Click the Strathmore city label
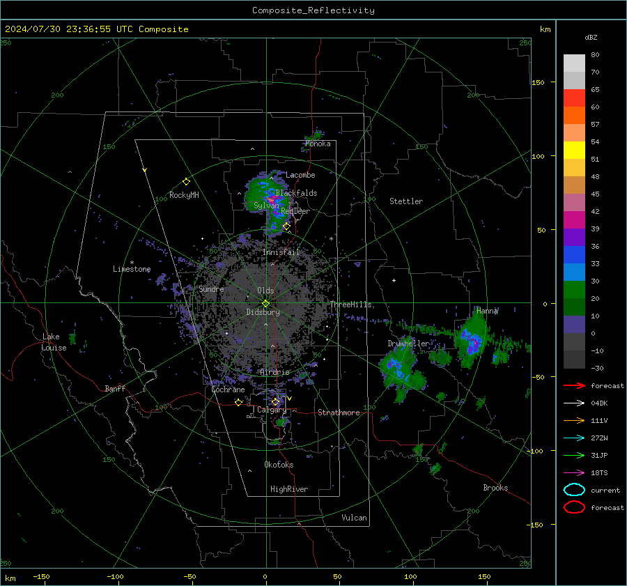This screenshot has width=627, height=586. point(339,412)
